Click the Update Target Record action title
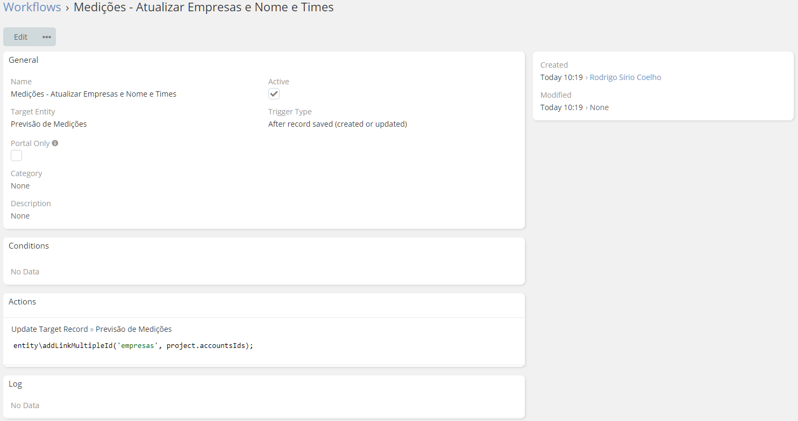 point(49,329)
